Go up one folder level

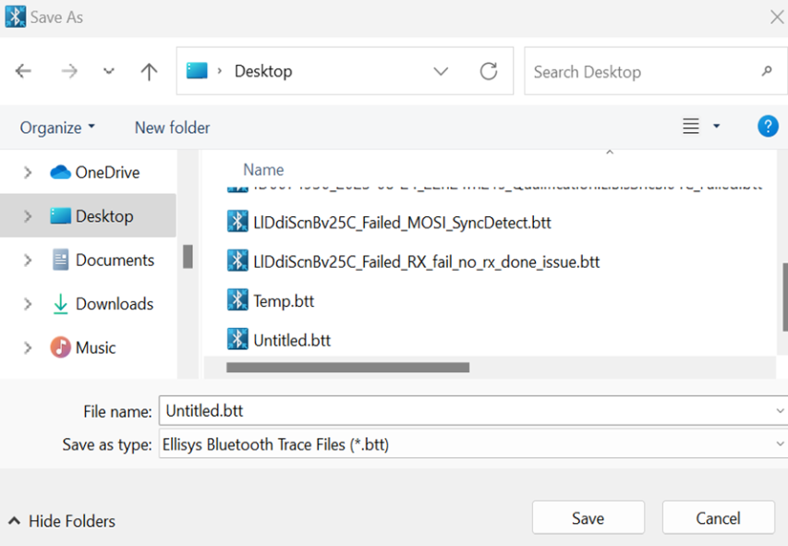[149, 72]
